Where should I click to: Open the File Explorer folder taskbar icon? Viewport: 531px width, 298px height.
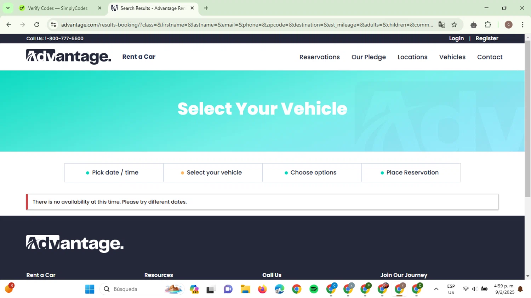(x=245, y=289)
